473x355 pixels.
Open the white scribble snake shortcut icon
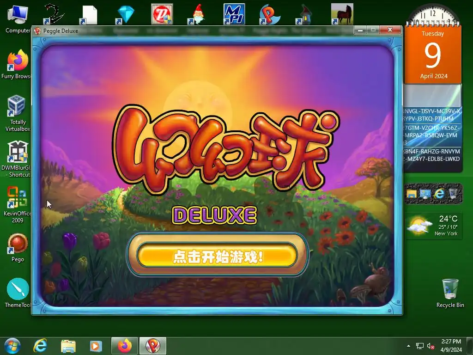coord(54,14)
